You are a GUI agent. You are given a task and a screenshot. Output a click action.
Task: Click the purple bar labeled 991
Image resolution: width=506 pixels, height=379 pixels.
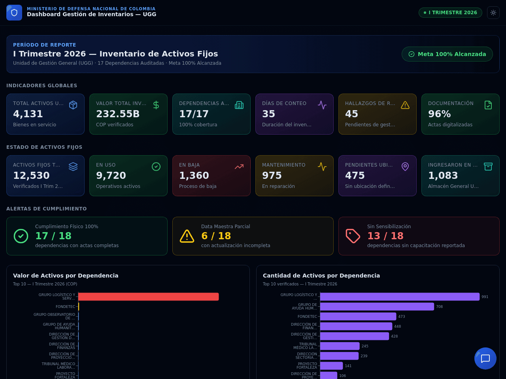(x=400, y=296)
